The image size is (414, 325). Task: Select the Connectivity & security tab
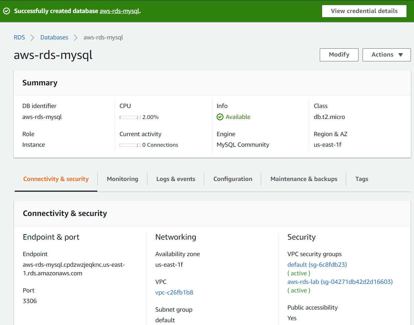(x=56, y=179)
